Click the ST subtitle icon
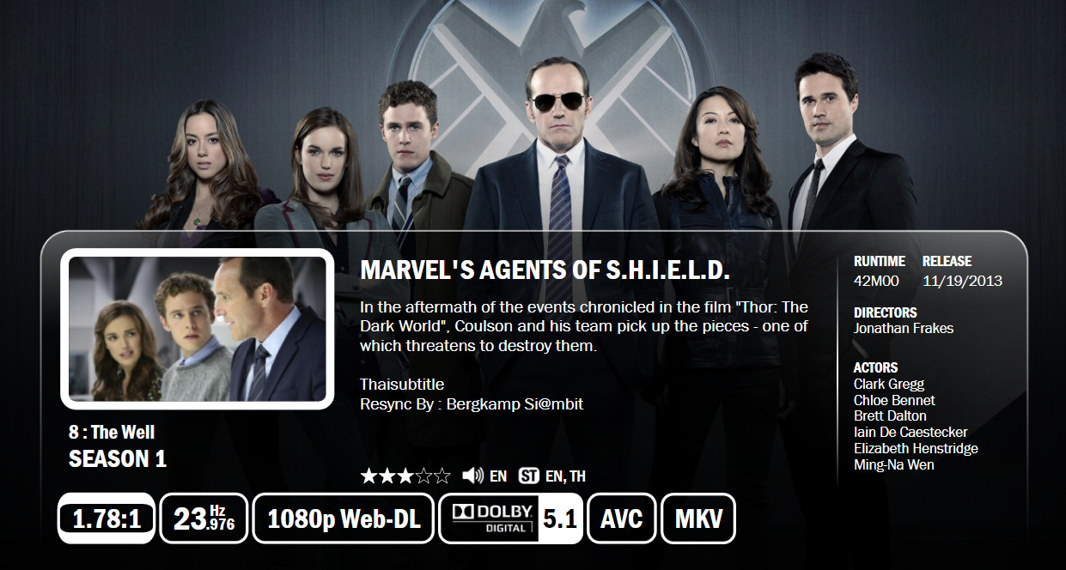 [529, 476]
